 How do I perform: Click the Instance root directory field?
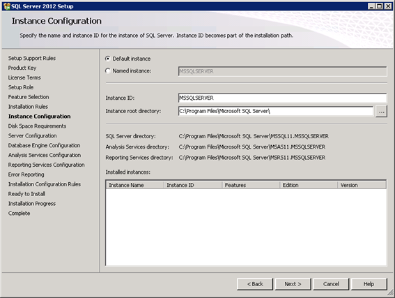276,111
